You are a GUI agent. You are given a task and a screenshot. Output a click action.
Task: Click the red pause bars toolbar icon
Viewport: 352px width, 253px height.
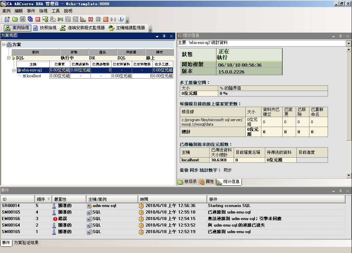point(91,19)
